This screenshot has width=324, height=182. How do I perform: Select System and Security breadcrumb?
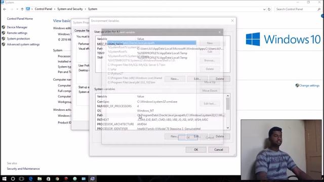(70, 9)
